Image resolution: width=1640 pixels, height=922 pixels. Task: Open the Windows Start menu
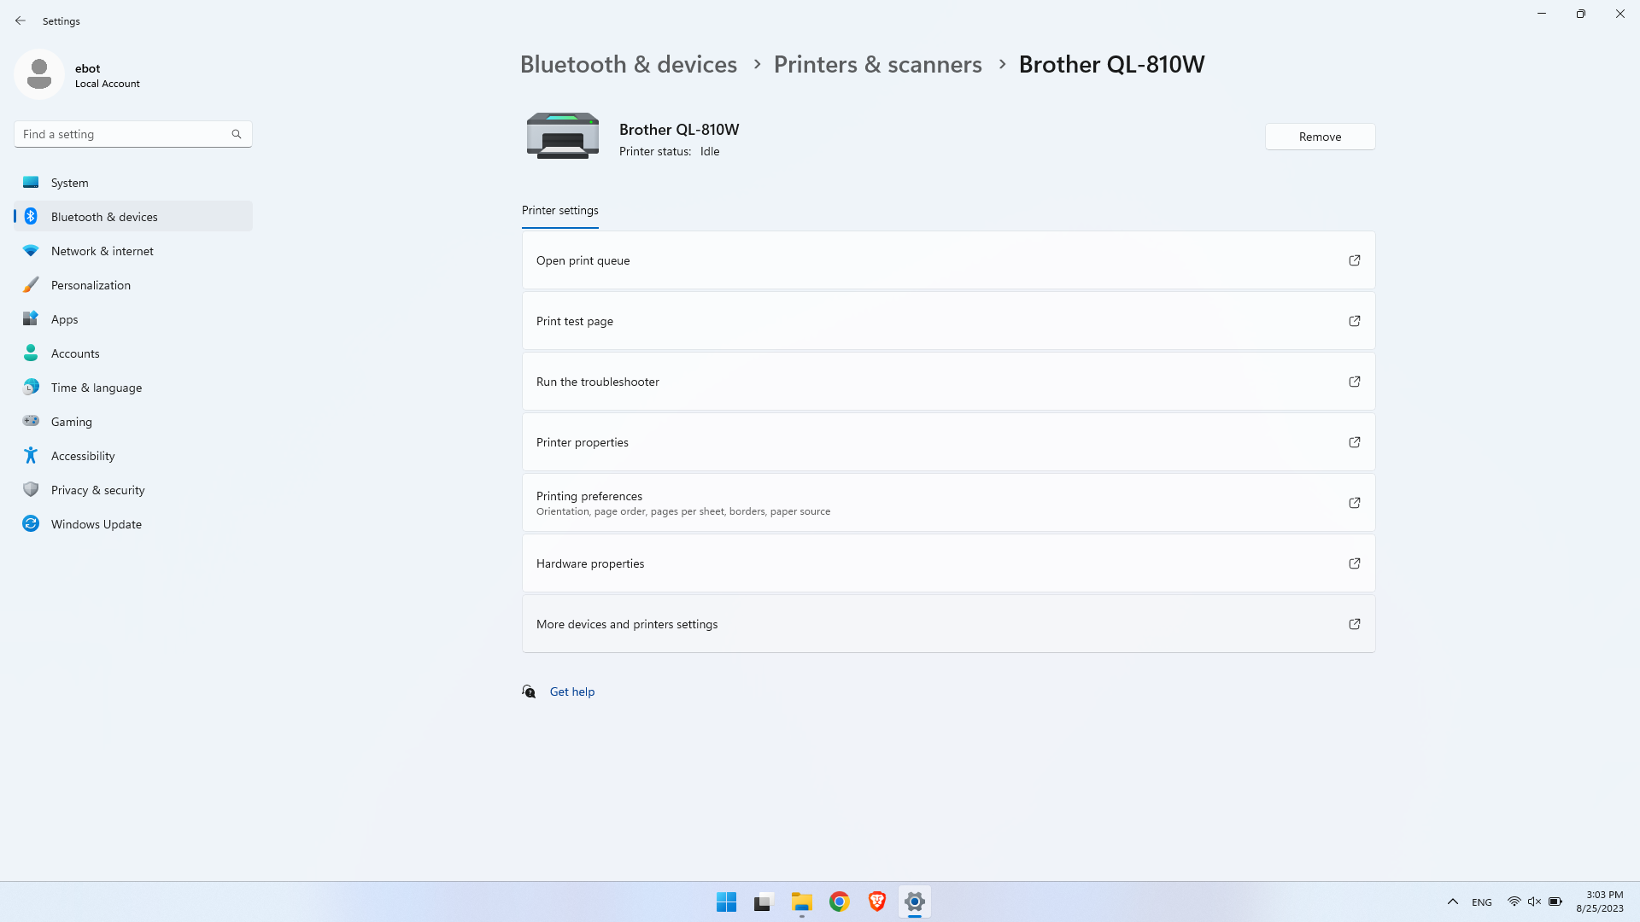click(727, 902)
